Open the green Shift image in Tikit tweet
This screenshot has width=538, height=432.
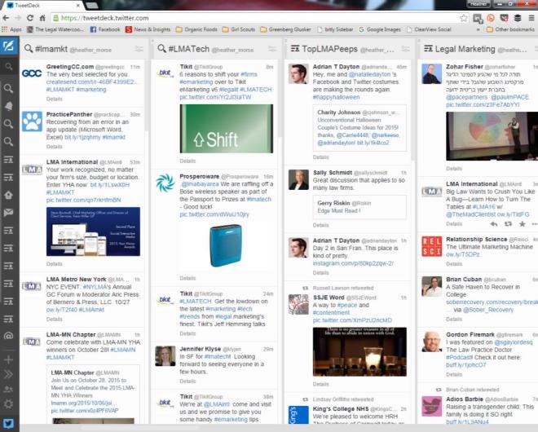point(227,129)
